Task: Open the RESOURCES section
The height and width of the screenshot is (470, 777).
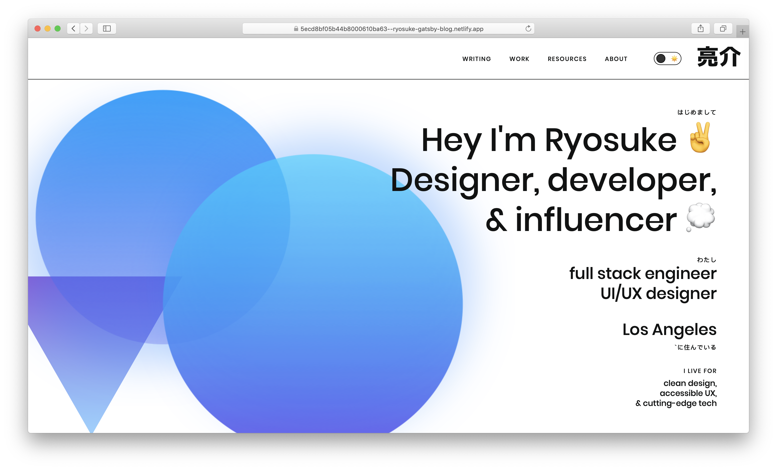Action: pyautogui.click(x=567, y=58)
